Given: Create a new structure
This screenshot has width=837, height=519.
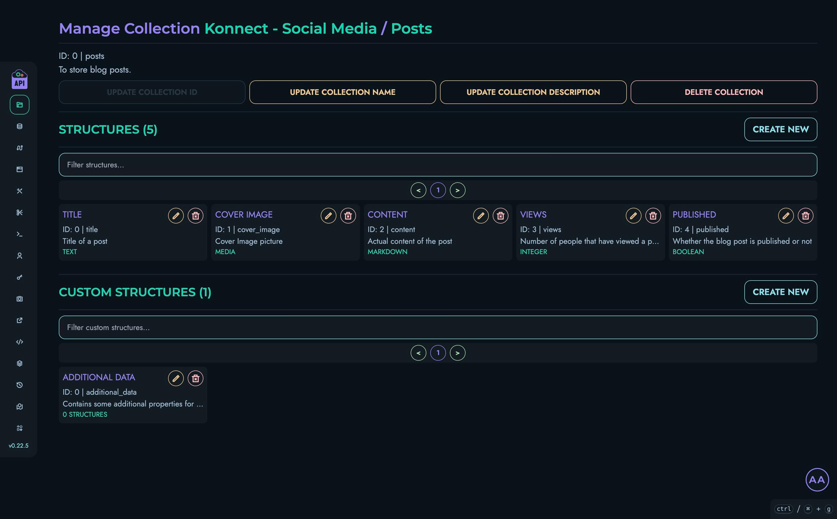Looking at the screenshot, I should [x=781, y=130].
